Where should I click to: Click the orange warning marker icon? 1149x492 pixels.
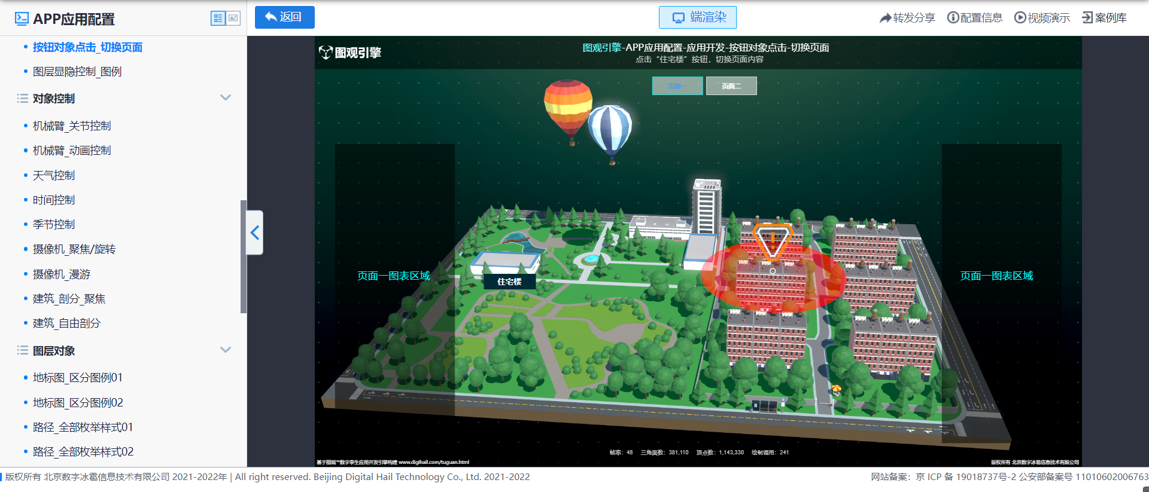pyautogui.click(x=773, y=242)
